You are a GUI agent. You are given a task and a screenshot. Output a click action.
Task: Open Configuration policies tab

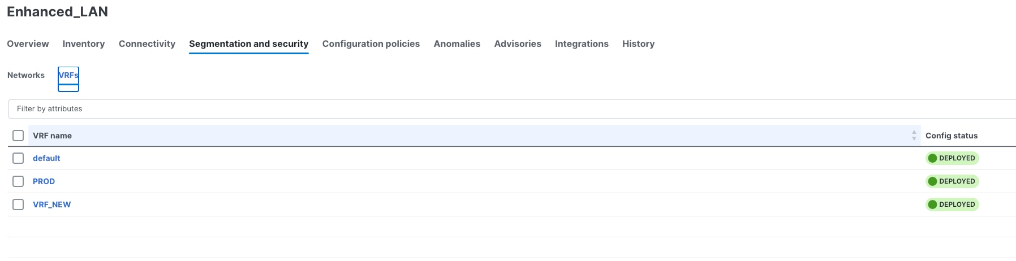371,44
